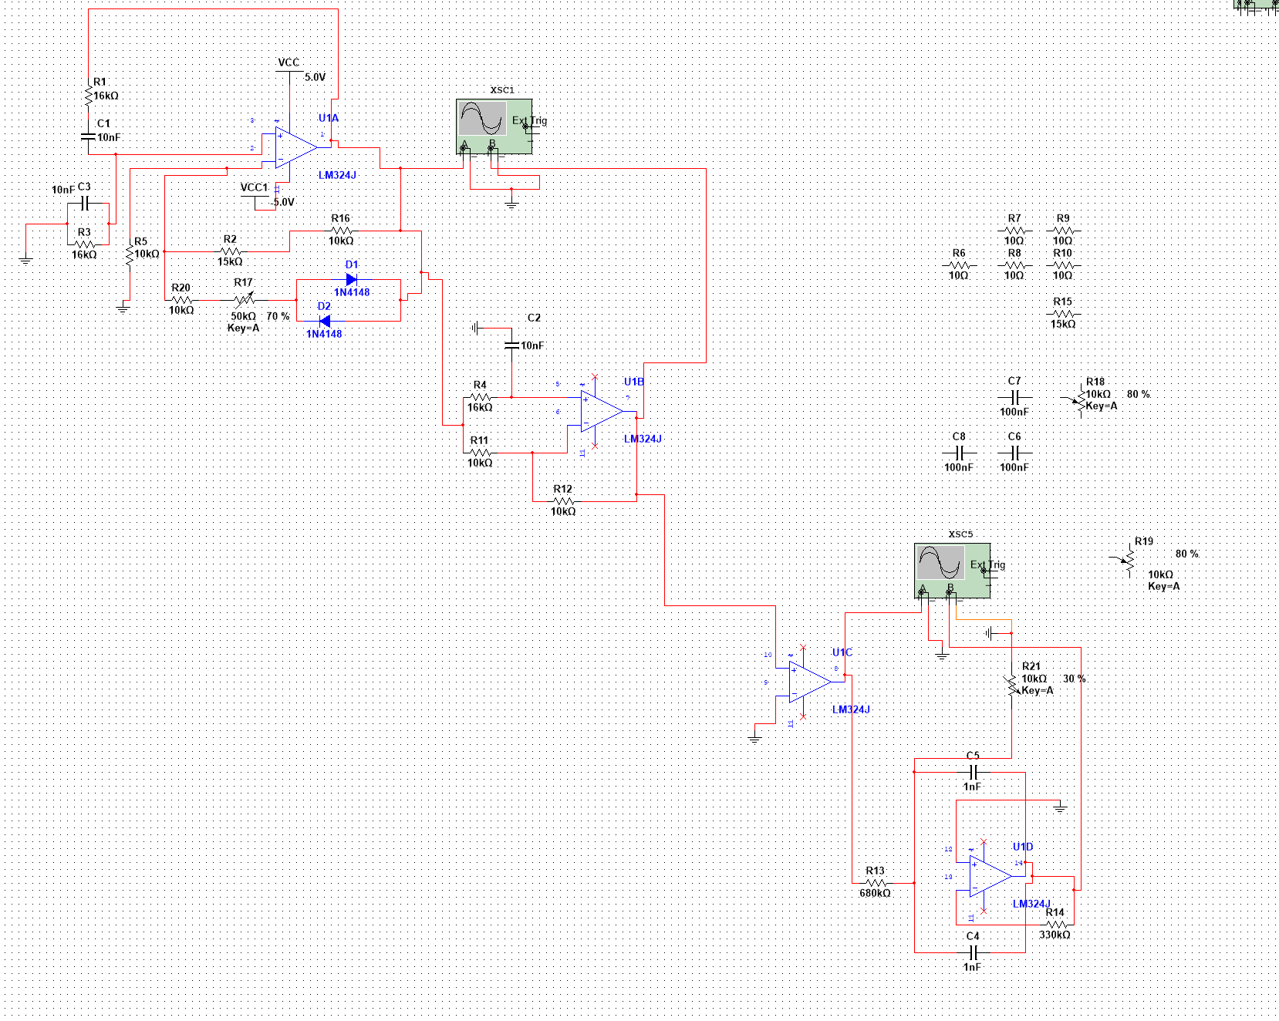Select the spare R15 15kΩ resistor
This screenshot has height=1021, width=1279.
[x=1063, y=314]
